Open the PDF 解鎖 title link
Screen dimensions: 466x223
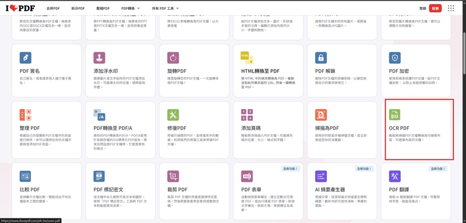[326, 71]
